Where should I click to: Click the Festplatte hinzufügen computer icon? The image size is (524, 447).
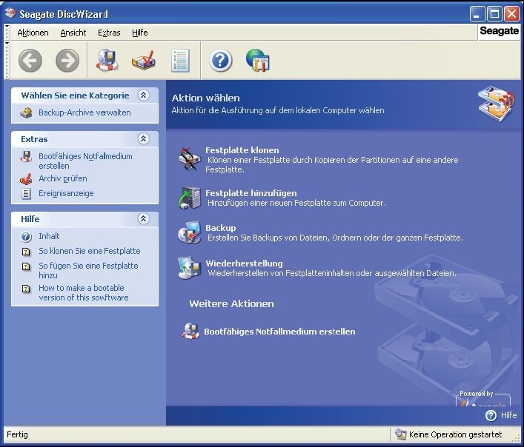click(x=190, y=198)
